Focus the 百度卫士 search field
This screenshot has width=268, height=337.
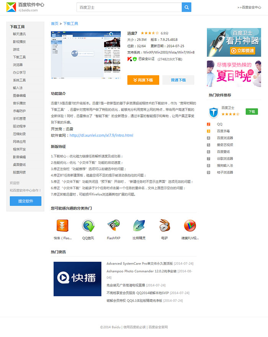pyautogui.click(x=129, y=7)
